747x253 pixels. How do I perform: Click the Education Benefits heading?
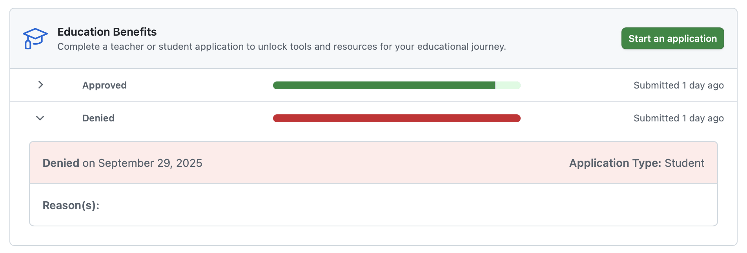107,32
